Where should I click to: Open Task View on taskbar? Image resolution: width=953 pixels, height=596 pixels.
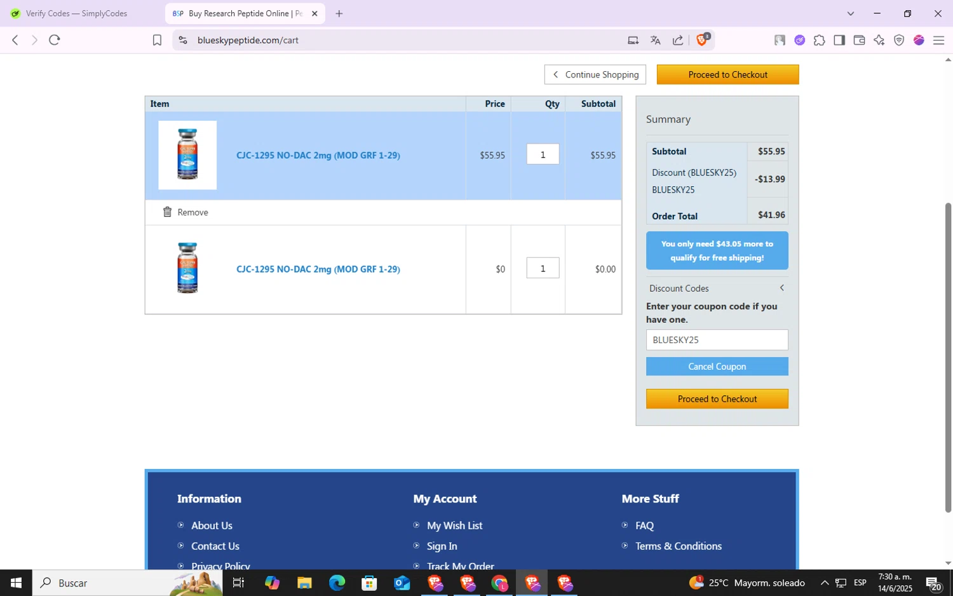(x=239, y=583)
